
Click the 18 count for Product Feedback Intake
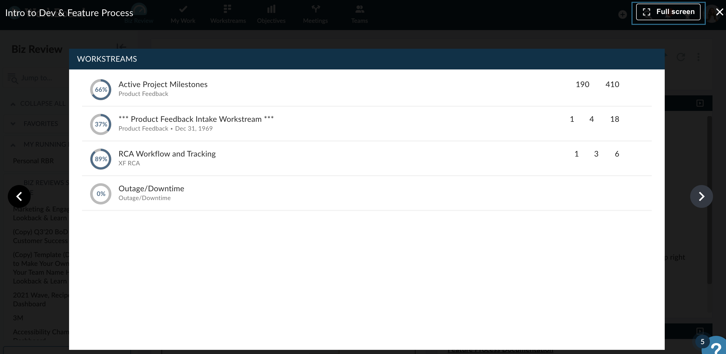tap(615, 119)
